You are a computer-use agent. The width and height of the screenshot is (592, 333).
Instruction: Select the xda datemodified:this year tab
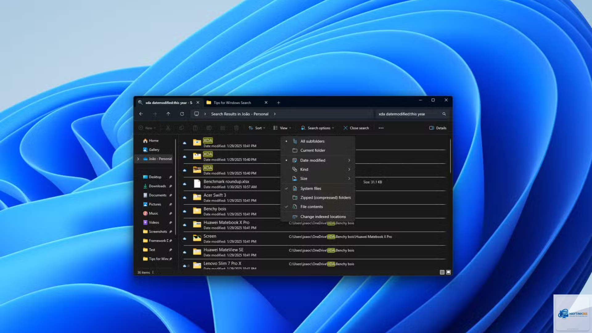click(169, 103)
